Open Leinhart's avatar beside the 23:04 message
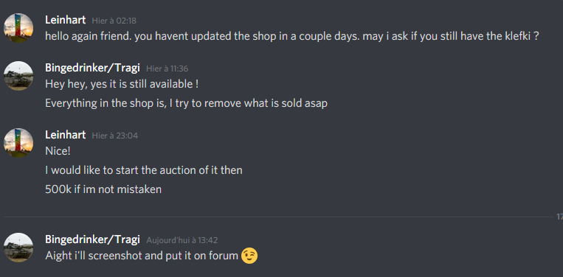This screenshot has width=563, height=277. pyautogui.click(x=18, y=143)
